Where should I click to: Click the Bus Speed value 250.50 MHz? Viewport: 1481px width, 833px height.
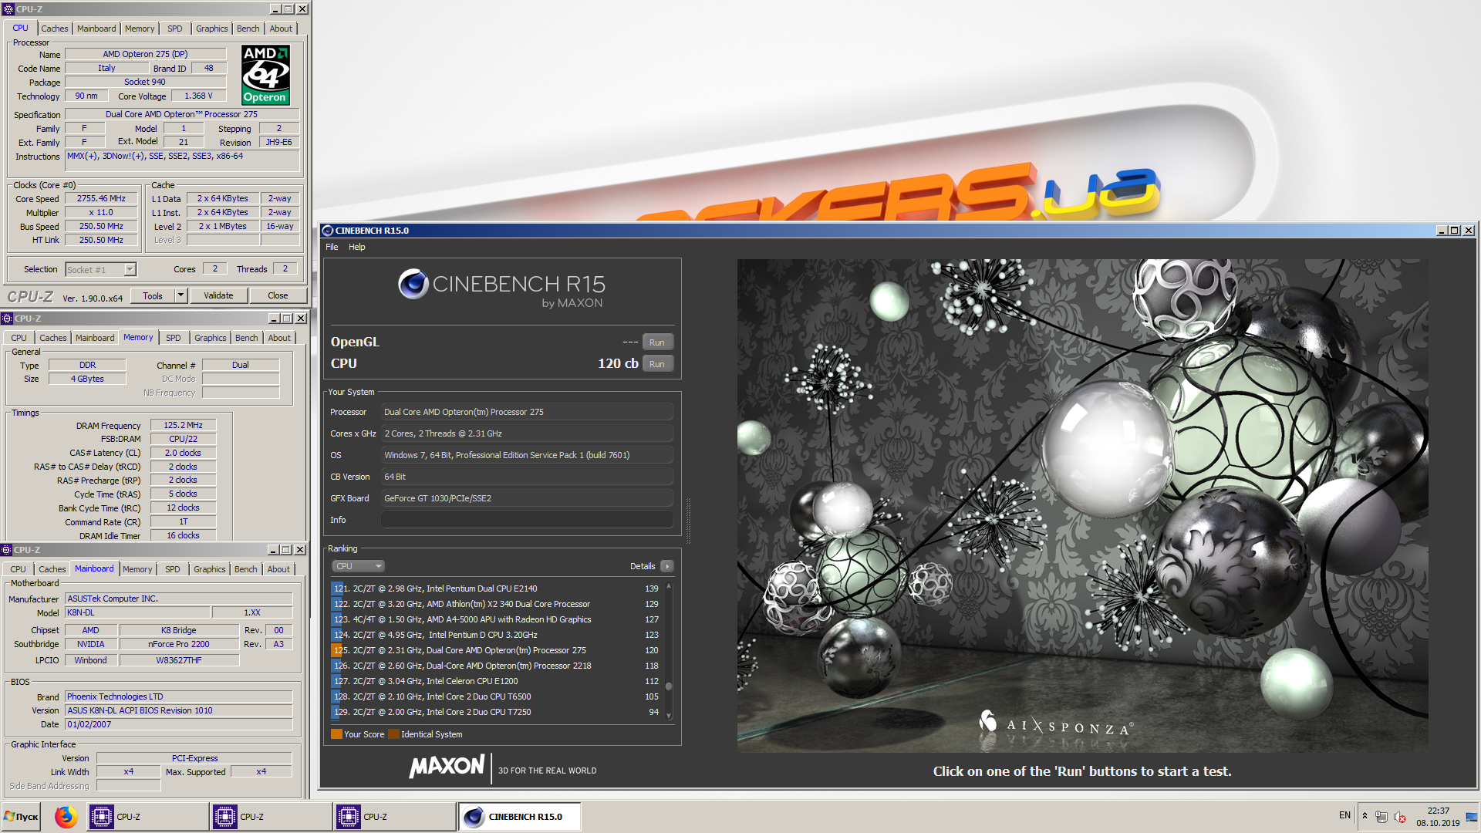tap(101, 227)
